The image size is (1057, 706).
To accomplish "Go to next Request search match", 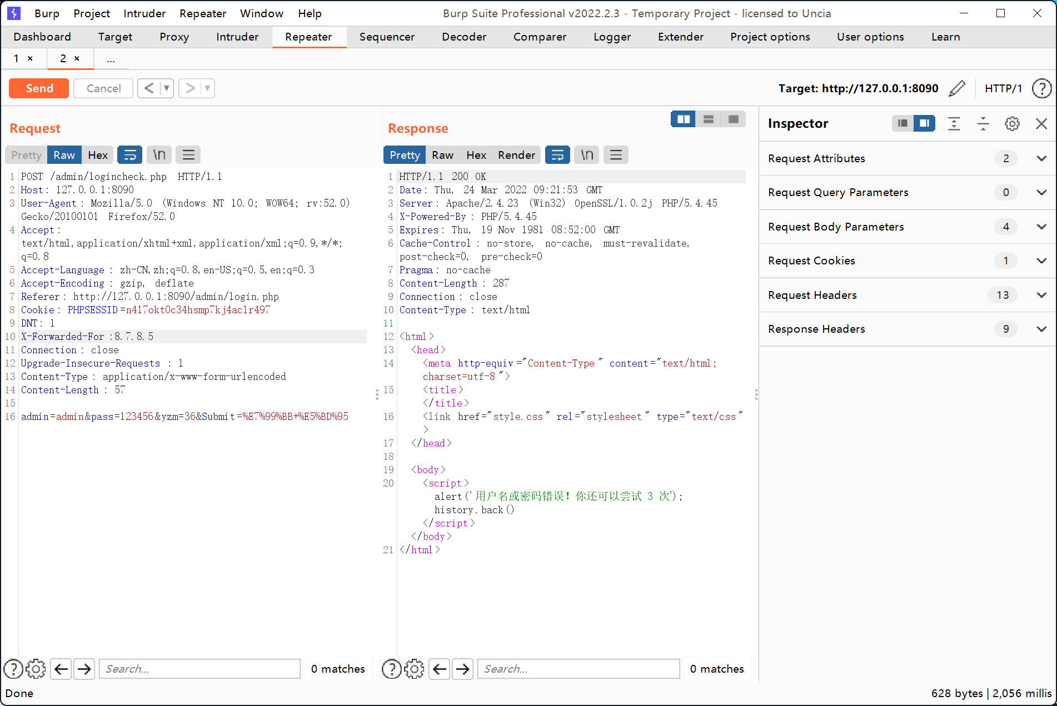I will click(x=84, y=669).
